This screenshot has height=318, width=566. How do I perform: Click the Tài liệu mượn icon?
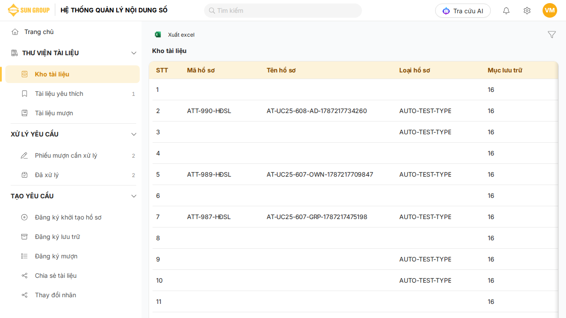pos(25,113)
